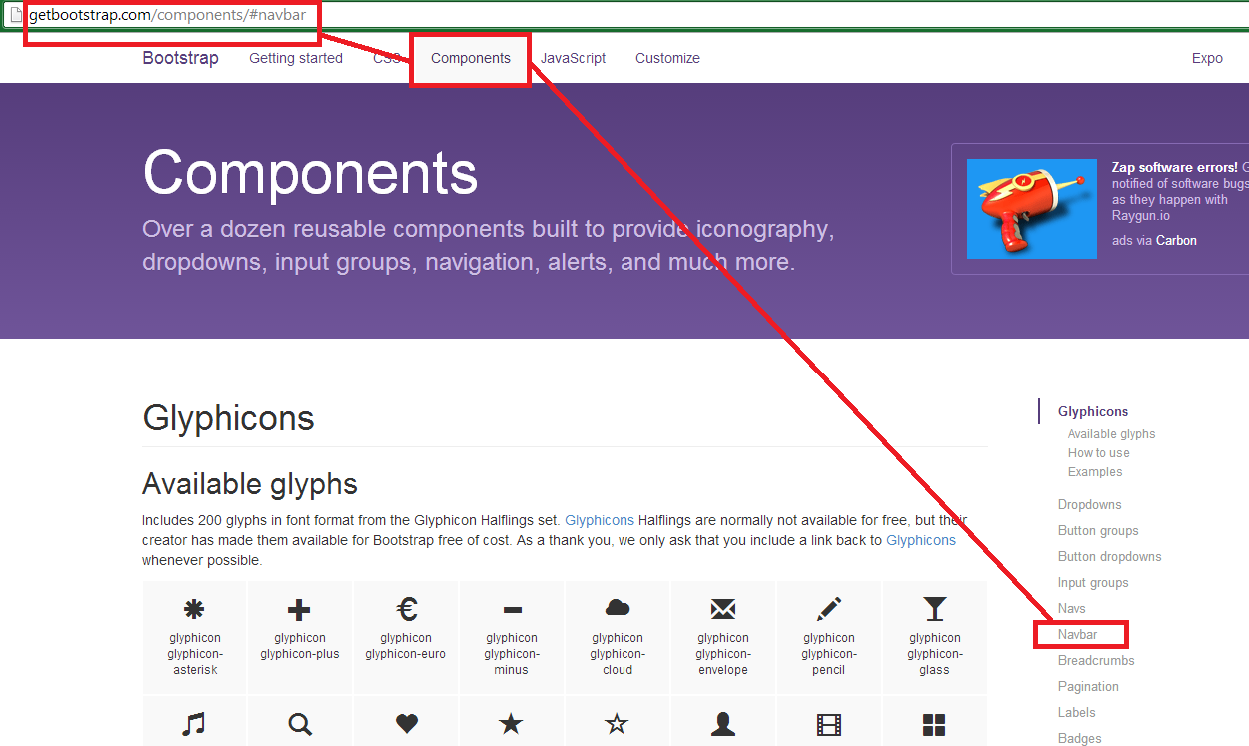Click the Bootstrap brand link
This screenshot has width=1249, height=746.
(180, 58)
